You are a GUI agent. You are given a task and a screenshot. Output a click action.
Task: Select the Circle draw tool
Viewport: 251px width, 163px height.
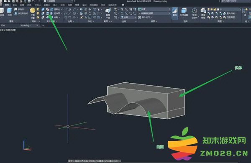74,13
